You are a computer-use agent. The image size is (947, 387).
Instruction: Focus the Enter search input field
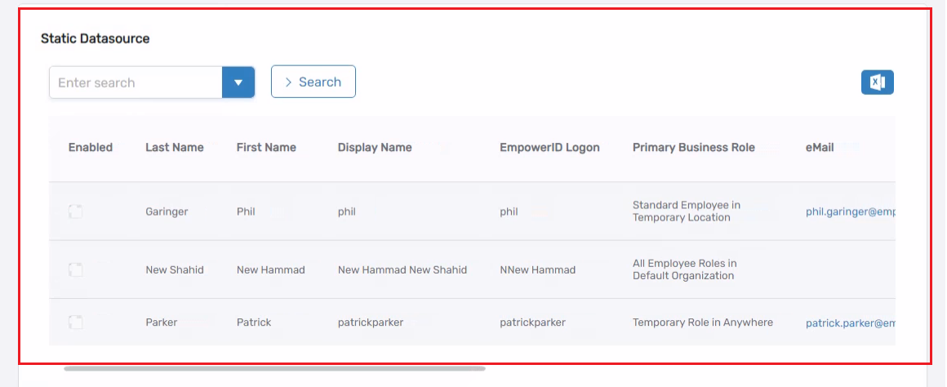(136, 82)
